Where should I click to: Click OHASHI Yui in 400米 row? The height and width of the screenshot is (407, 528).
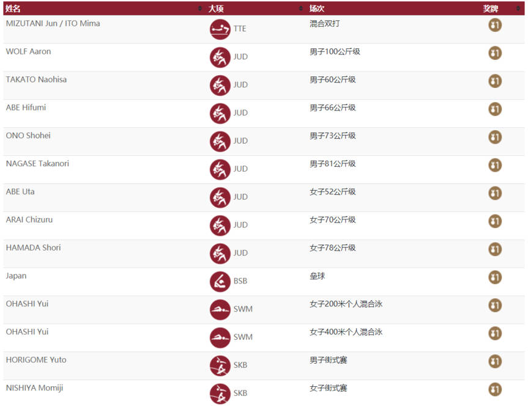(27, 332)
